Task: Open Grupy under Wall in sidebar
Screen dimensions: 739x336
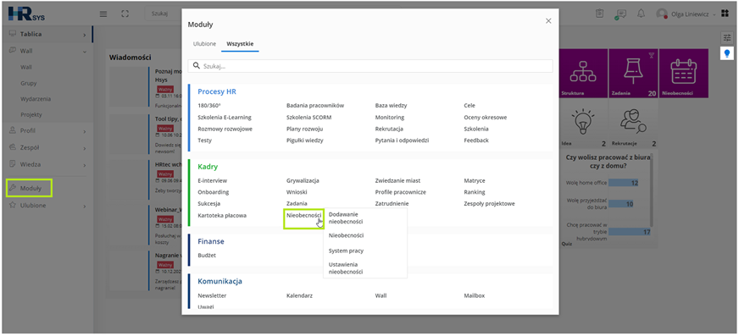Action: tap(29, 83)
